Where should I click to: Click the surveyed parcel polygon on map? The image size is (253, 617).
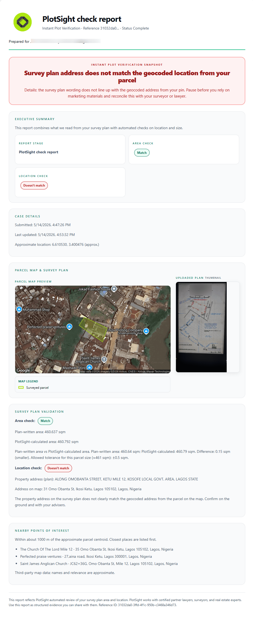[93, 329]
